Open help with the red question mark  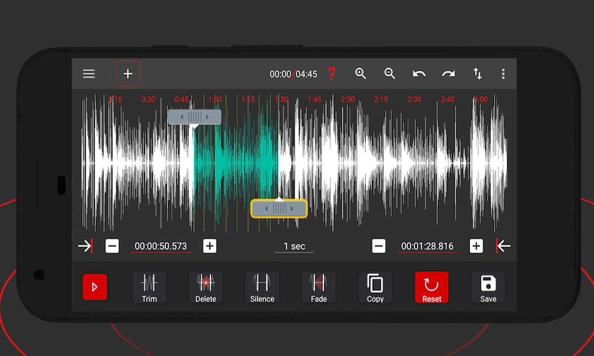click(x=332, y=74)
